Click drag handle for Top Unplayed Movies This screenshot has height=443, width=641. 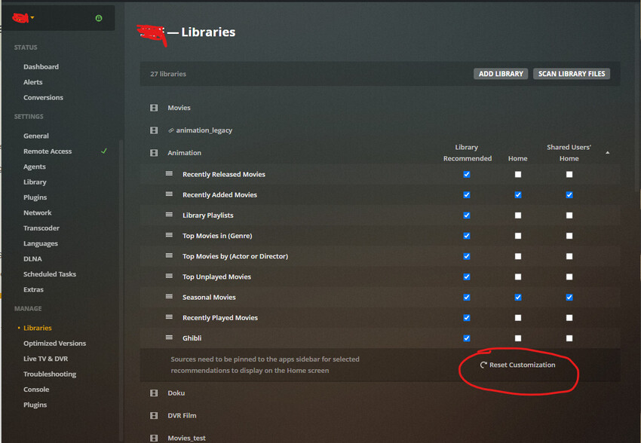[169, 276]
